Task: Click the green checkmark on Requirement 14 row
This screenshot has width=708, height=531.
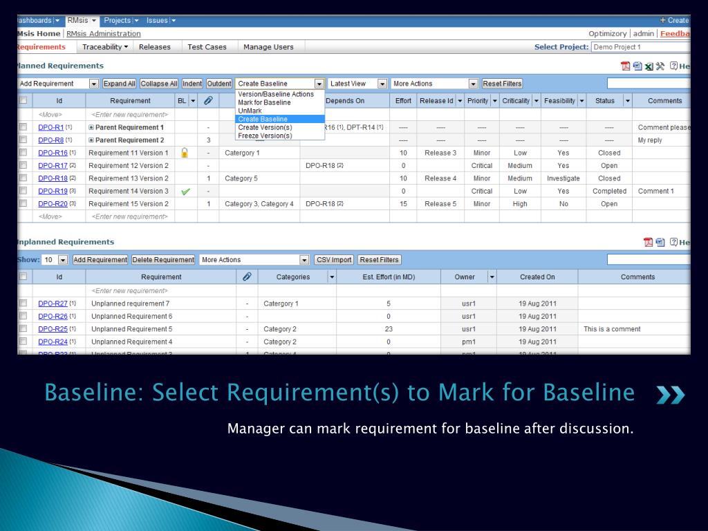Action: [185, 192]
